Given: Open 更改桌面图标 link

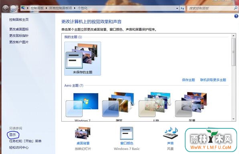Looking at the screenshot, I should pyautogui.click(x=19, y=29).
